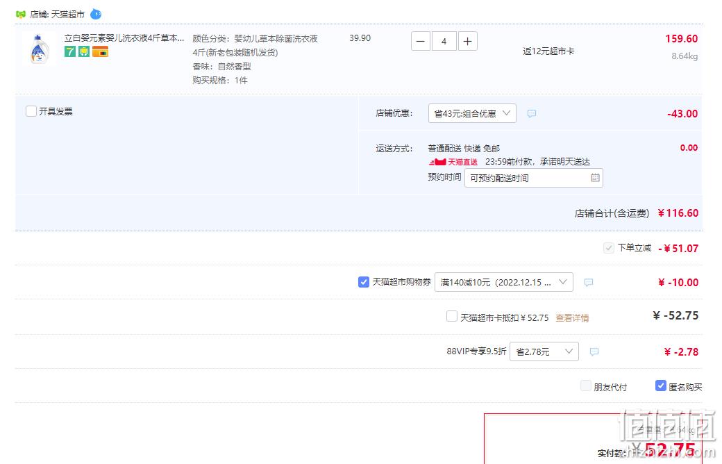
Task: Uncheck the 天猫超市购物券 coupon checkbox
Action: (x=363, y=282)
